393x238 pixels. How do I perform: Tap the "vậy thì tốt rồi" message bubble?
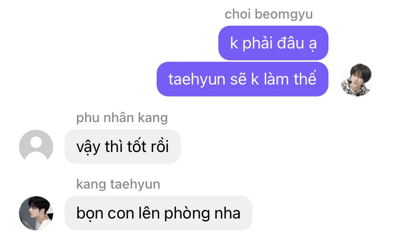122,146
